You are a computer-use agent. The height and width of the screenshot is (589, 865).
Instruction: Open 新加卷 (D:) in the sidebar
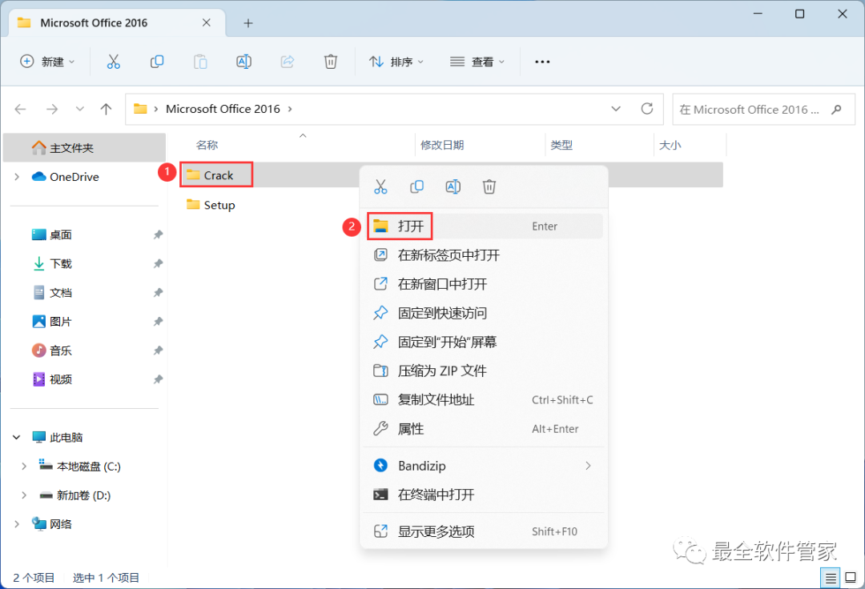point(83,495)
